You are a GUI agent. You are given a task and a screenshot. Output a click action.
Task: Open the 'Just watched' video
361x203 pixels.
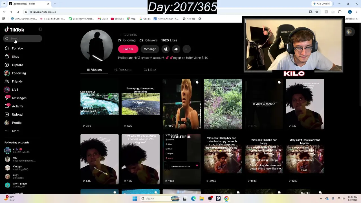coord(264,104)
